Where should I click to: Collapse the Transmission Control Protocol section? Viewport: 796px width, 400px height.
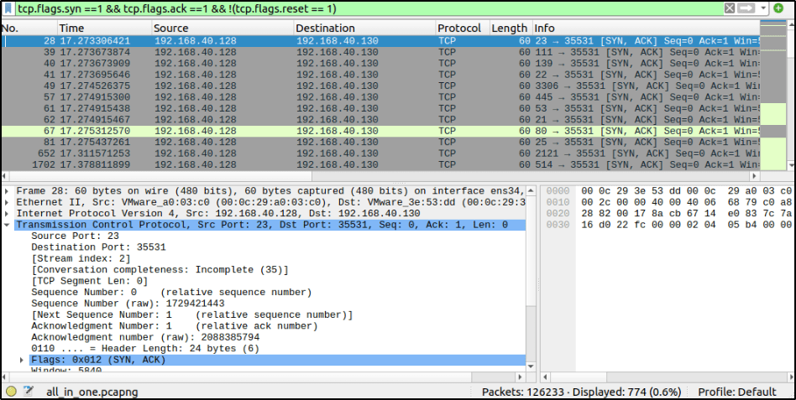[x=8, y=225]
